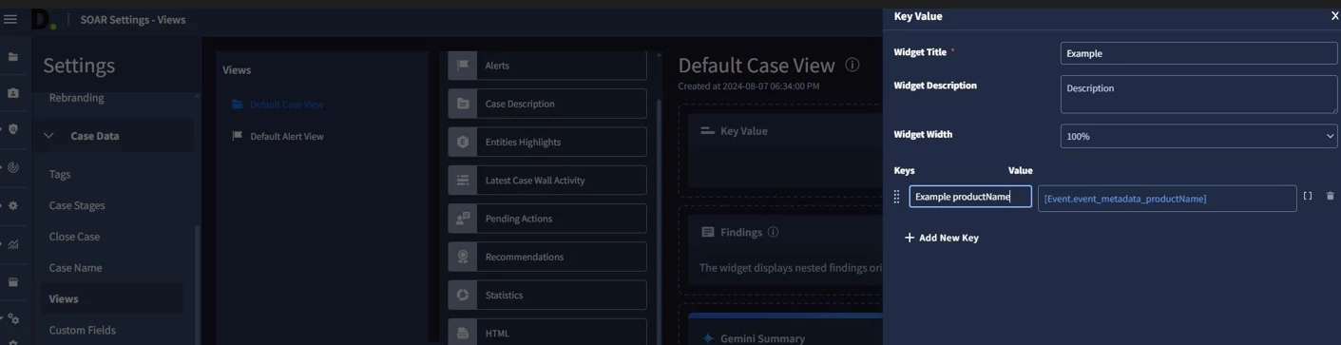Open the Widget Width dropdown

pyautogui.click(x=1198, y=136)
